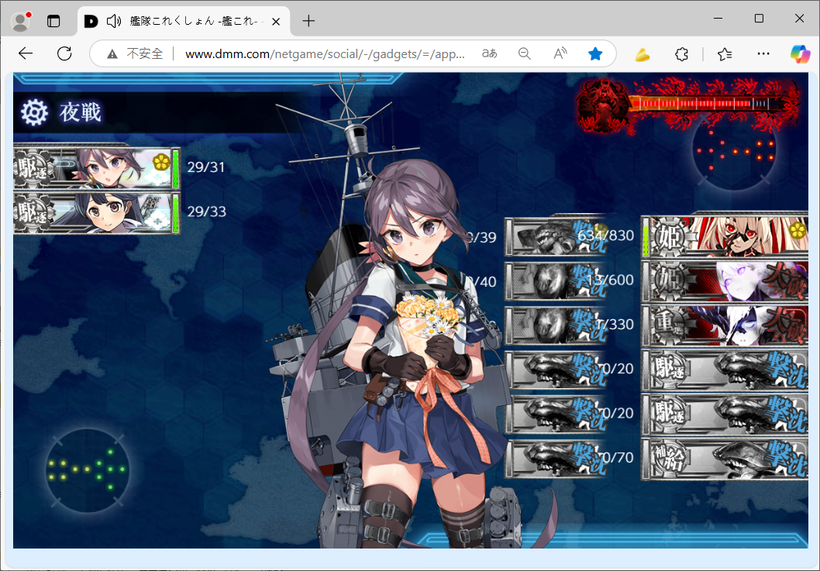Click the 0/70 enemy HP value

618,458
